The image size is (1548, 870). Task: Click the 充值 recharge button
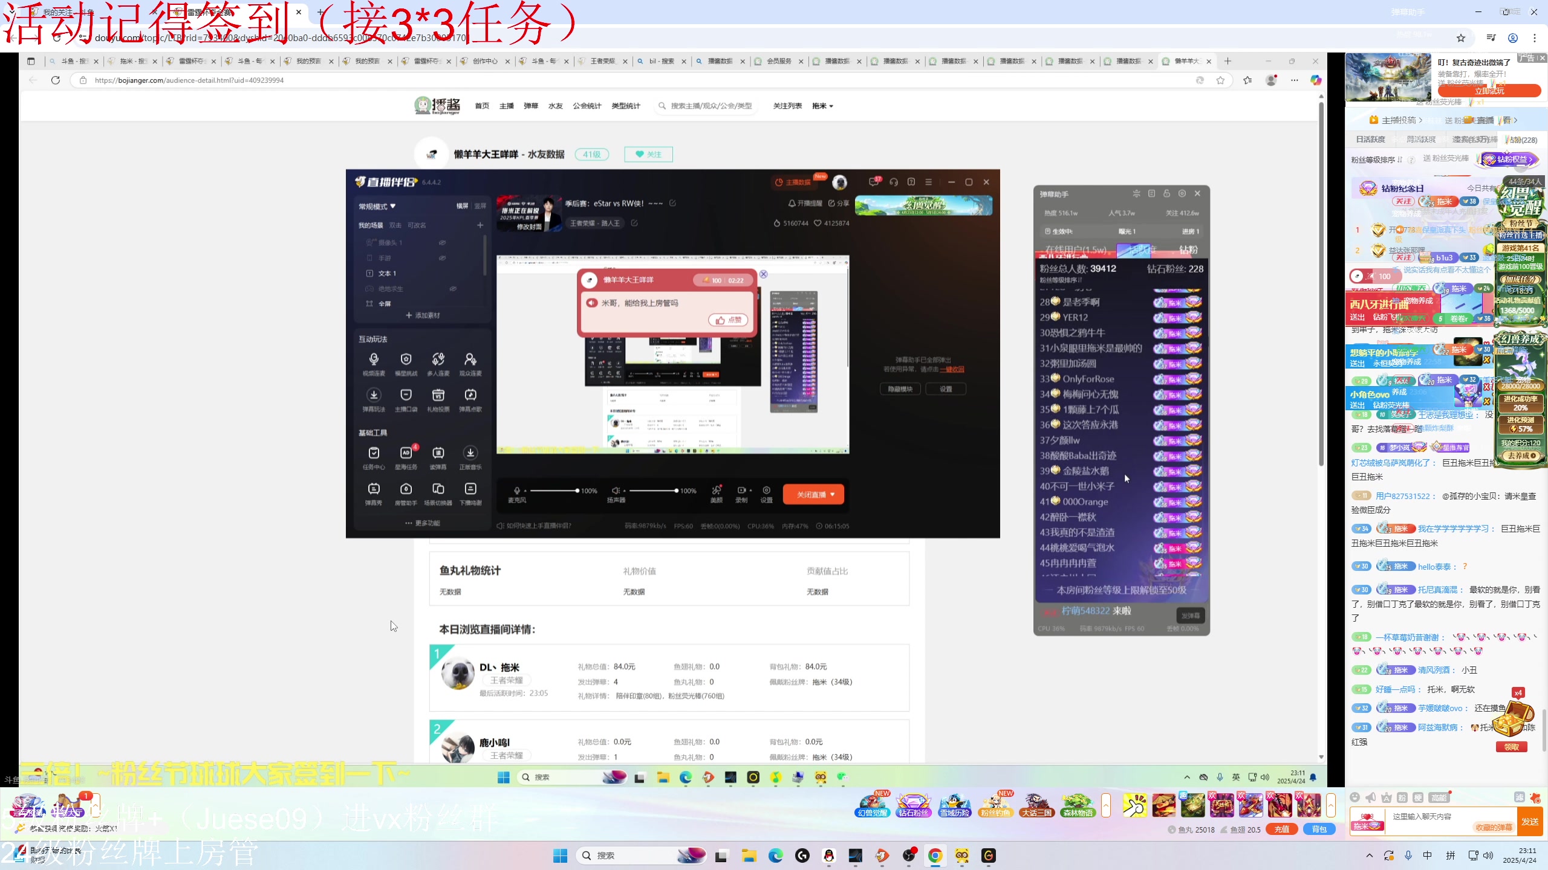1282,830
